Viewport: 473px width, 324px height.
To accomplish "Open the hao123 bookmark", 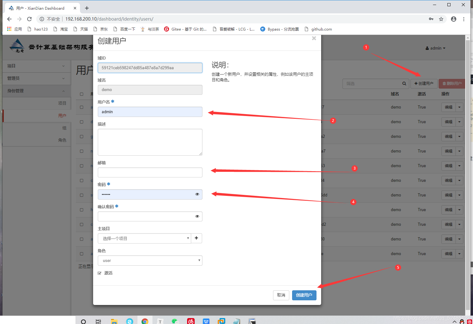I will point(37,29).
